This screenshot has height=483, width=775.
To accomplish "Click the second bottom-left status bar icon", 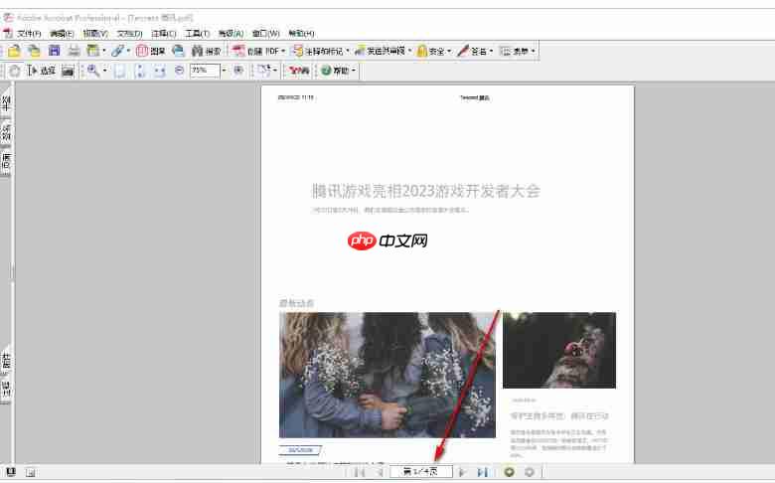I will click(31, 473).
